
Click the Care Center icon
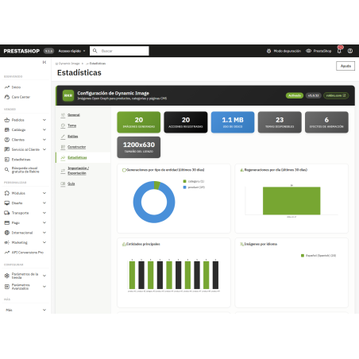[x=7, y=97]
